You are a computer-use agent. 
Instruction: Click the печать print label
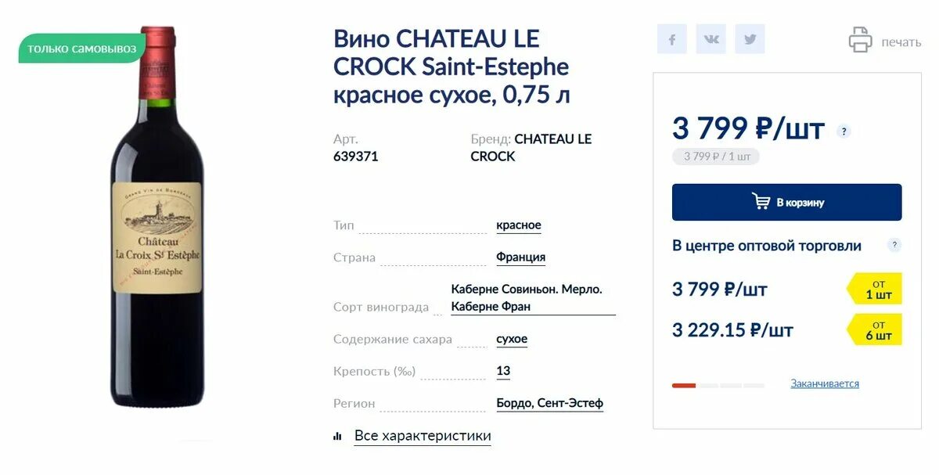pyautogui.click(x=901, y=42)
